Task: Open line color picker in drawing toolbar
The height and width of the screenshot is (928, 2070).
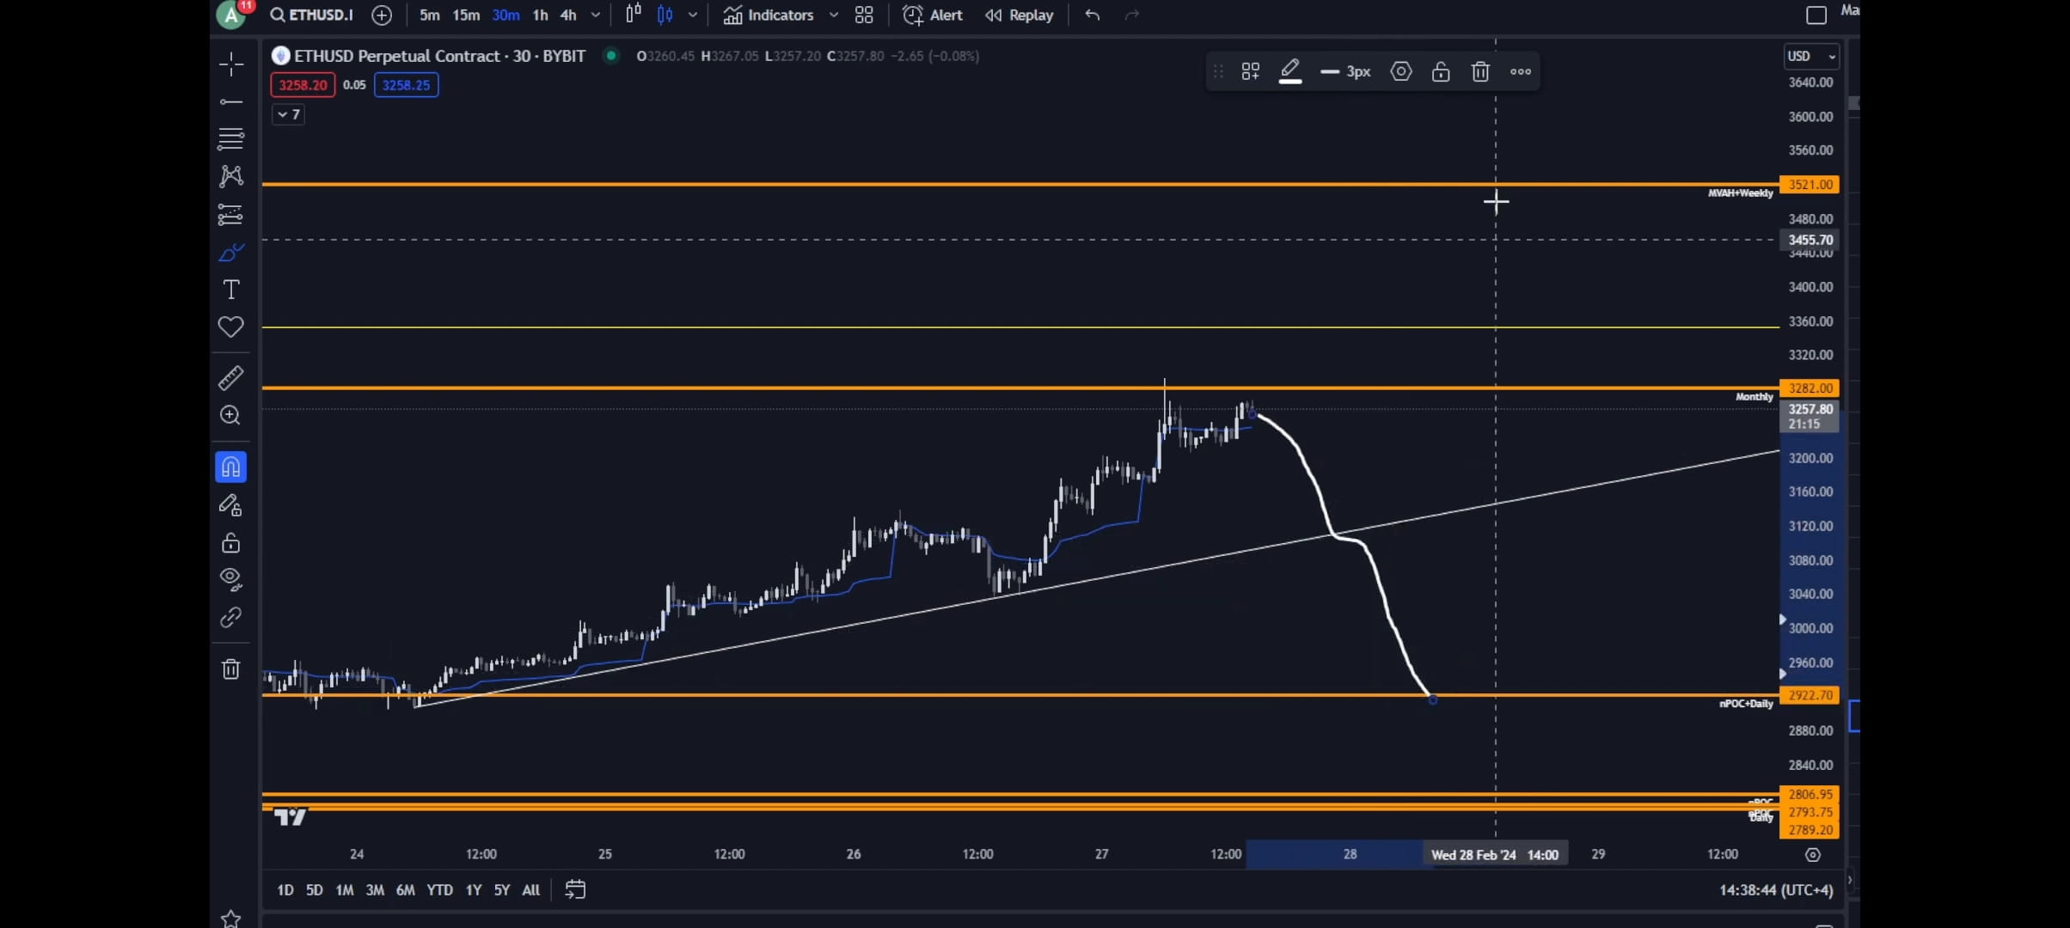Action: pyautogui.click(x=1289, y=71)
